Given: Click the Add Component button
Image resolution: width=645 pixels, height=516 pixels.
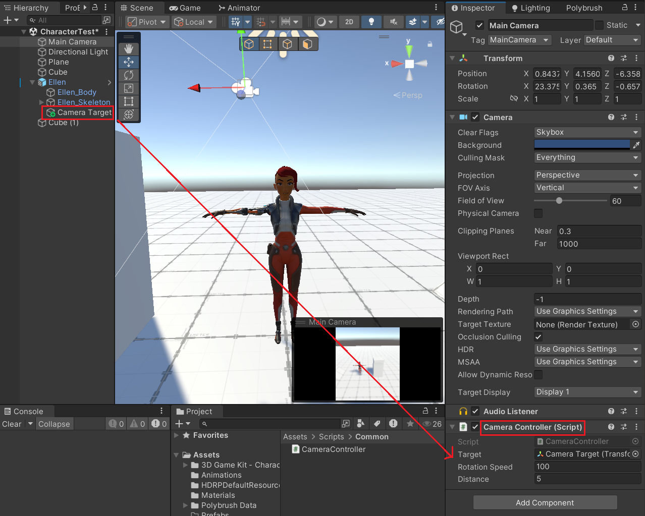Looking at the screenshot, I should (x=545, y=502).
